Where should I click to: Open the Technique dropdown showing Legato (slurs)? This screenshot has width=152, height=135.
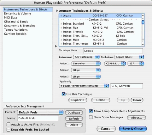[x=129, y=57]
